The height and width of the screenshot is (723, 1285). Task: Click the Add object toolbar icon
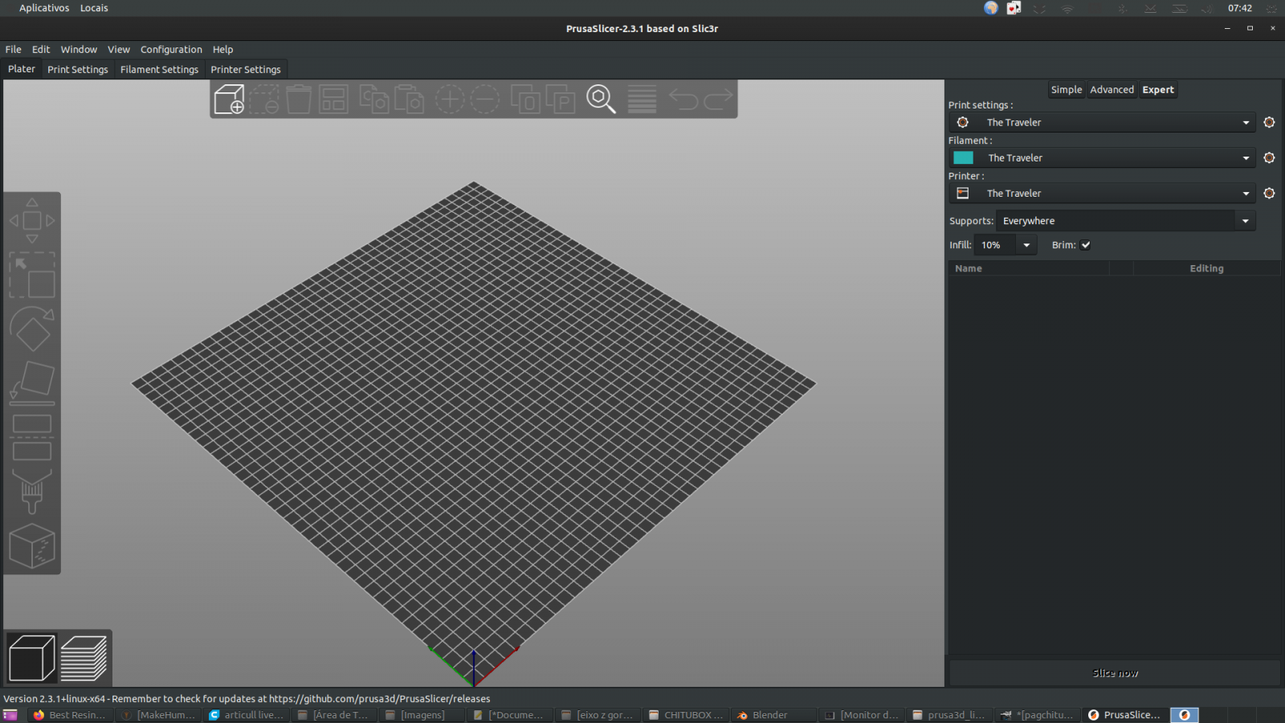(x=229, y=99)
